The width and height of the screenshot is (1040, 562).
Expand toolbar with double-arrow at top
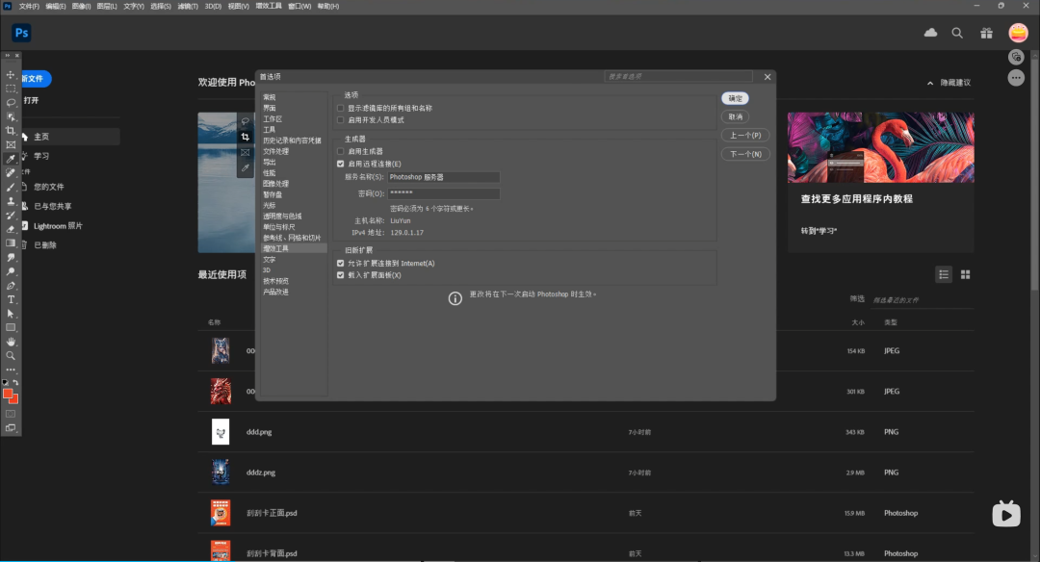pyautogui.click(x=8, y=55)
